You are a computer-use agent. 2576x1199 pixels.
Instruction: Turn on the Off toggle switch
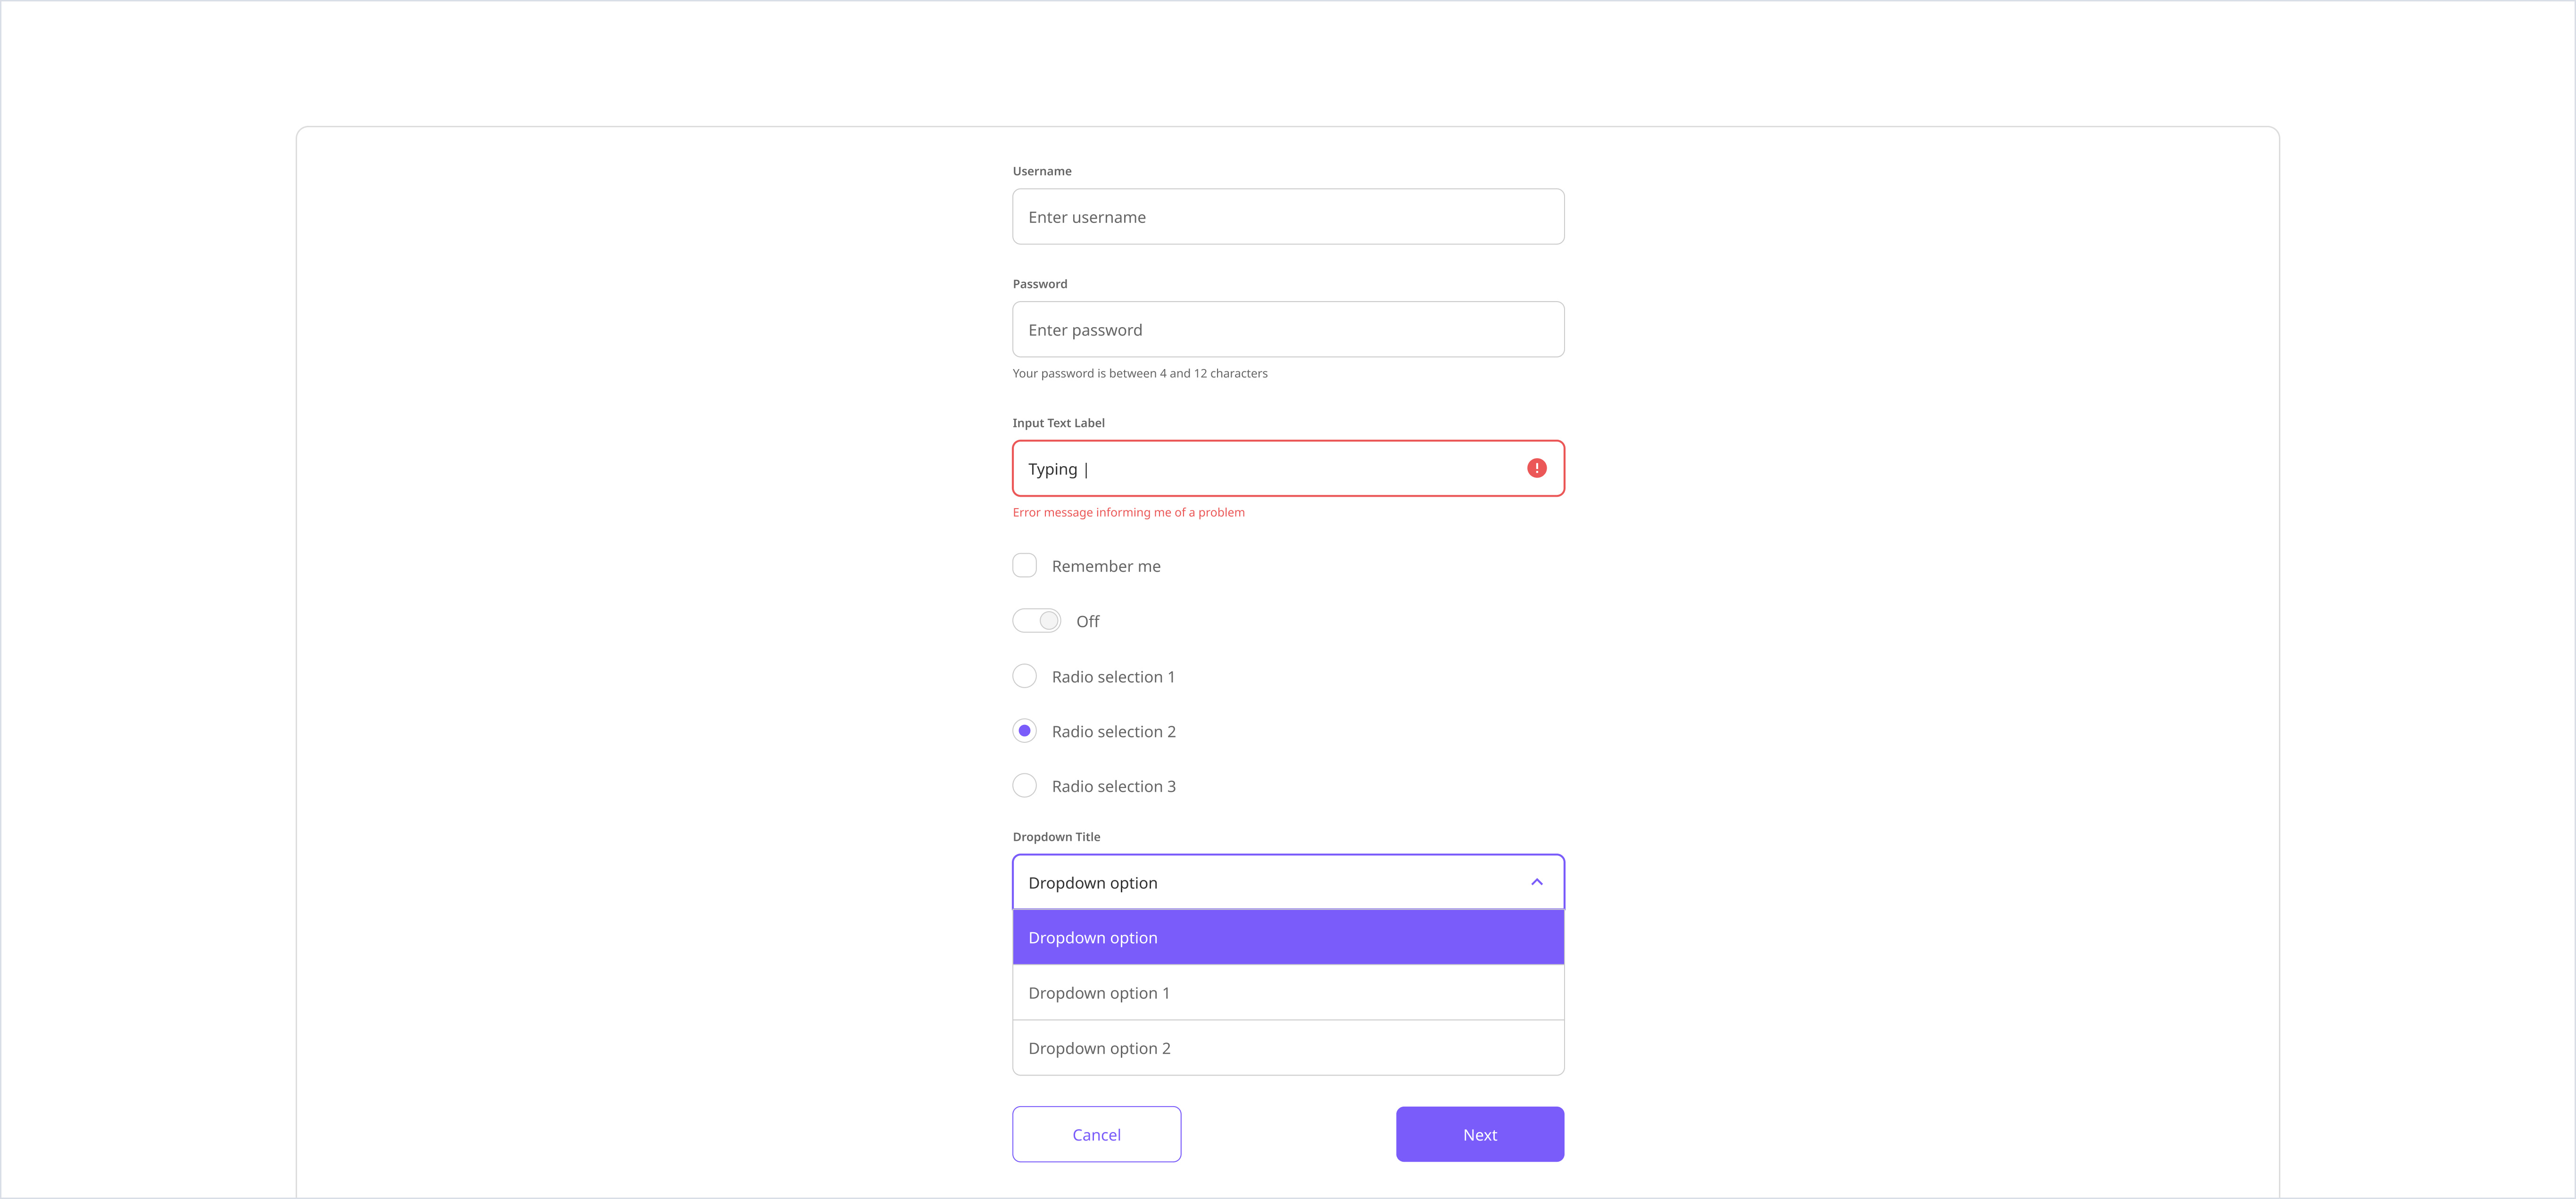pos(1036,622)
